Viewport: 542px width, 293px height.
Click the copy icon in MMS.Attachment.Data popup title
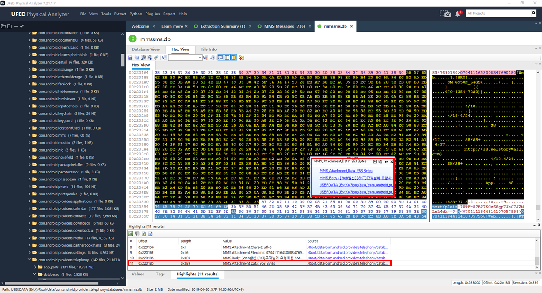click(x=380, y=162)
